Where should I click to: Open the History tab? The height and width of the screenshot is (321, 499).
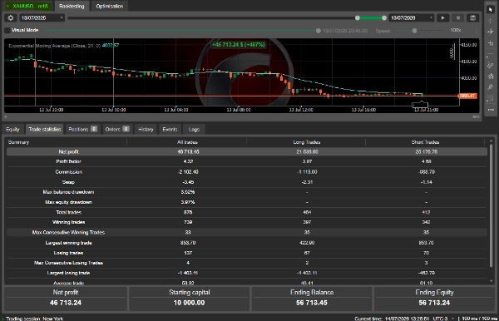(x=146, y=129)
